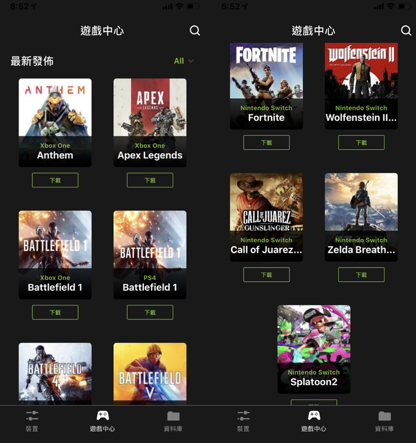The width and height of the screenshot is (416, 443).
Task: Click the Zelda Breath... title text
Action: click(x=362, y=250)
